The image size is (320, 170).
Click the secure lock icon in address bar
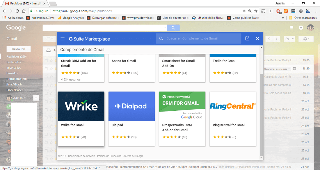coord(31,11)
